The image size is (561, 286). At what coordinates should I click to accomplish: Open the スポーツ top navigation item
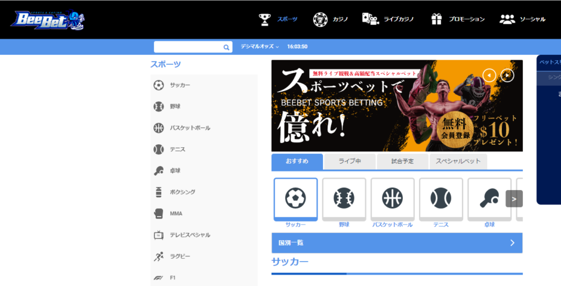(287, 19)
